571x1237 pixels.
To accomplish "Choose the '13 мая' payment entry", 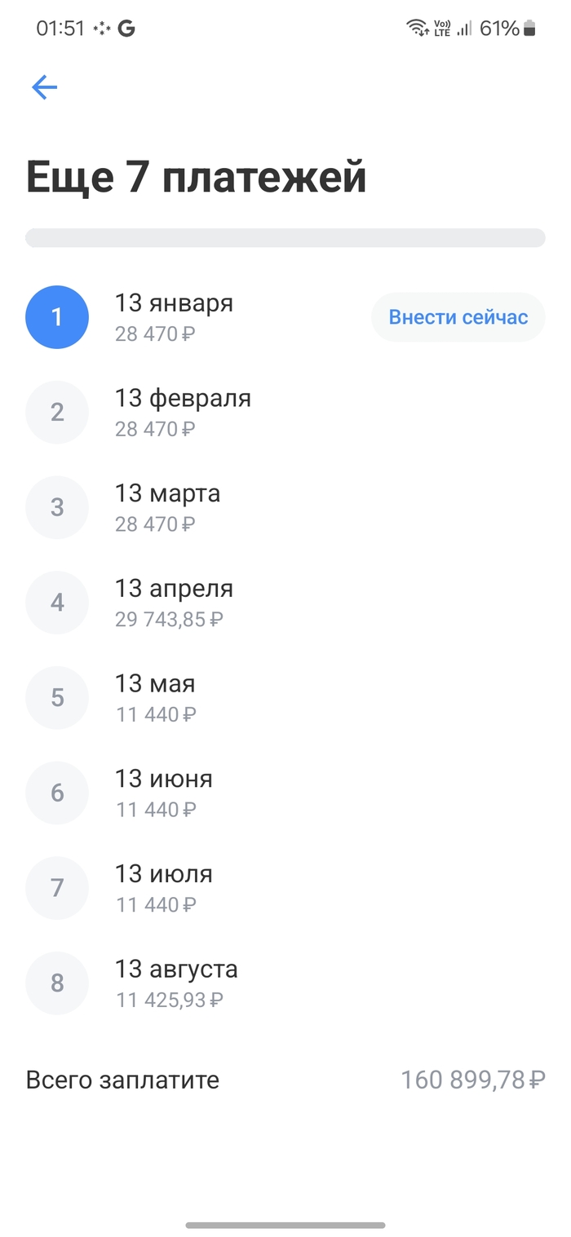I will pos(155,697).
